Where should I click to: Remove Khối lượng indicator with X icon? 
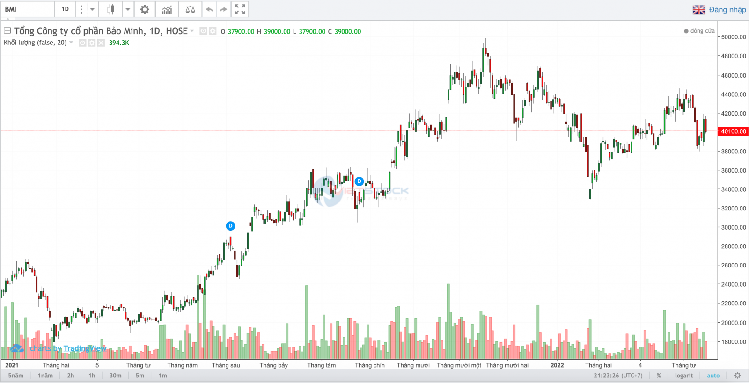pos(101,43)
